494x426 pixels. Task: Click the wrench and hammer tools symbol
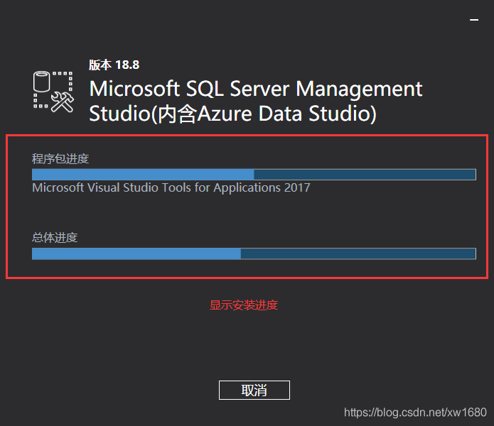(63, 102)
